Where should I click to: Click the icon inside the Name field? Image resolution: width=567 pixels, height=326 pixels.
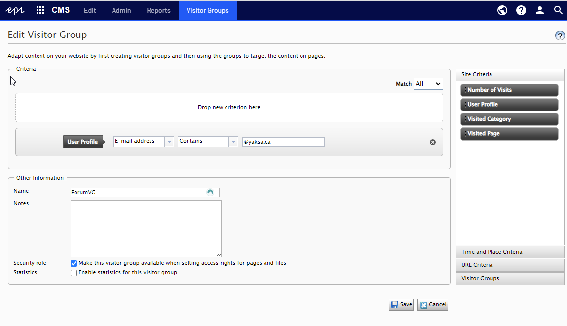click(x=210, y=192)
